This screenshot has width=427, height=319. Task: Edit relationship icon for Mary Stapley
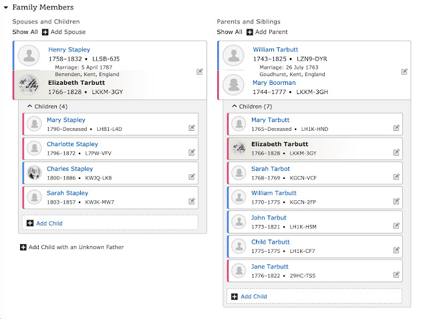click(192, 128)
